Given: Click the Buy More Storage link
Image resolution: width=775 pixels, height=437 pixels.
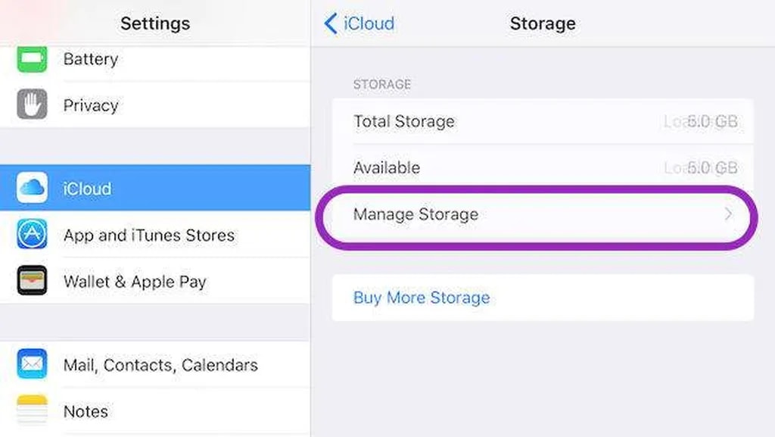Looking at the screenshot, I should (422, 298).
